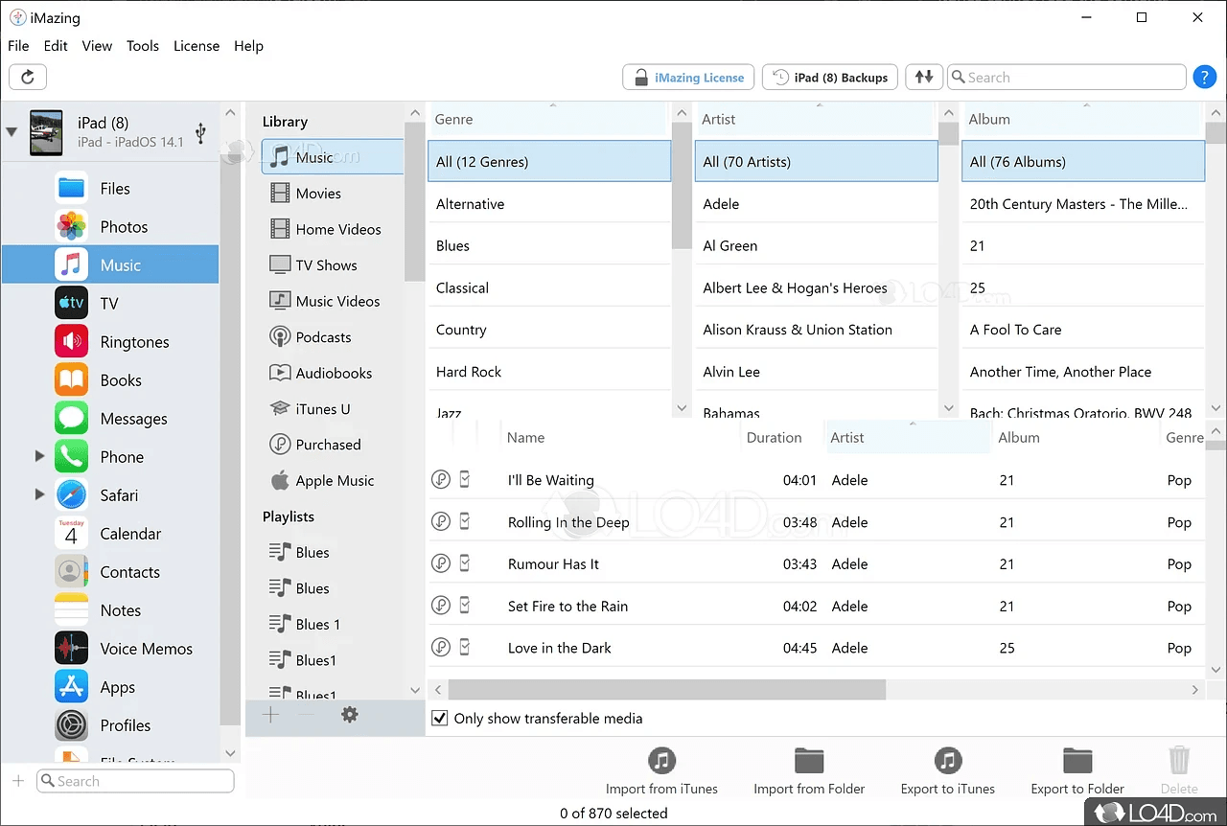Viewport: 1227px width, 826px height.
Task: Collapse the iPad (8) device entry
Action: tap(12, 132)
